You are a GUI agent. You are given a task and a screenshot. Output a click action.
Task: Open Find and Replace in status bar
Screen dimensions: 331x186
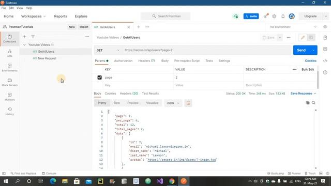pyautogui.click(x=23, y=174)
